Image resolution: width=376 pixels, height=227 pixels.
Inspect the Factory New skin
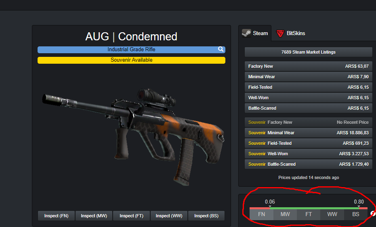(x=57, y=216)
